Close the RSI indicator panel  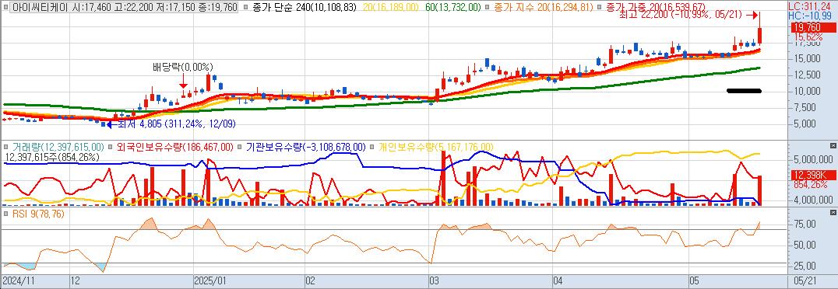coord(833,214)
